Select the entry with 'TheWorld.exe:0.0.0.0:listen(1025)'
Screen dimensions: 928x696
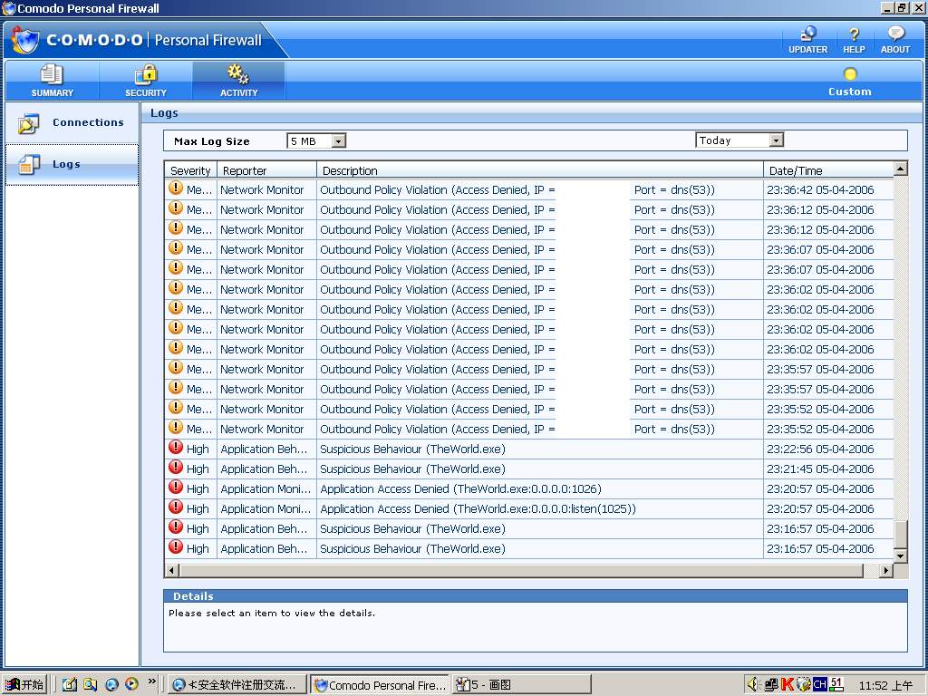[x=528, y=509]
